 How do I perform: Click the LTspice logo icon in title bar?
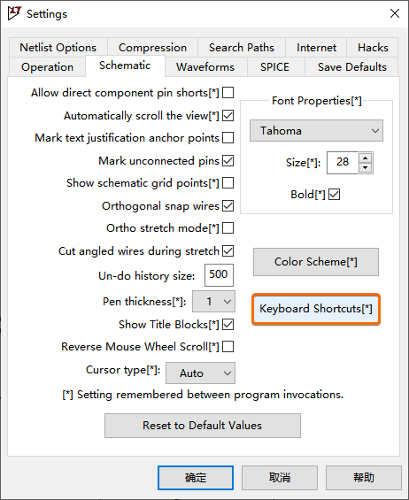[14, 13]
